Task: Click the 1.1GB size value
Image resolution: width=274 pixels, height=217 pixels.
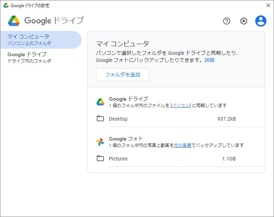Action: [229, 159]
